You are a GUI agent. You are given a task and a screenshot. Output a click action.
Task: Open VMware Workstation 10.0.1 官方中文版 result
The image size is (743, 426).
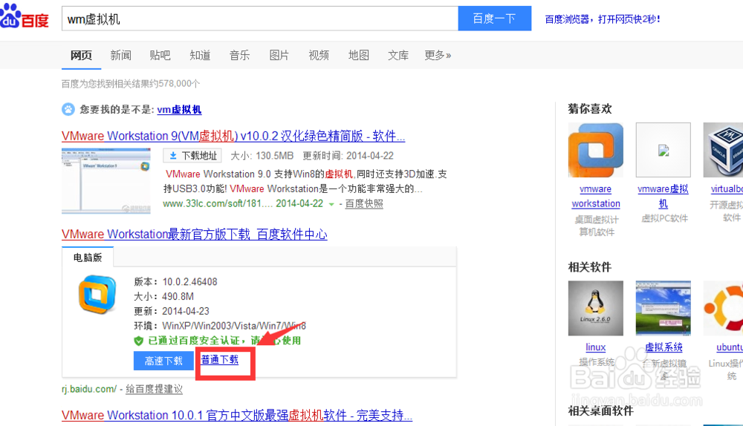[x=237, y=416]
